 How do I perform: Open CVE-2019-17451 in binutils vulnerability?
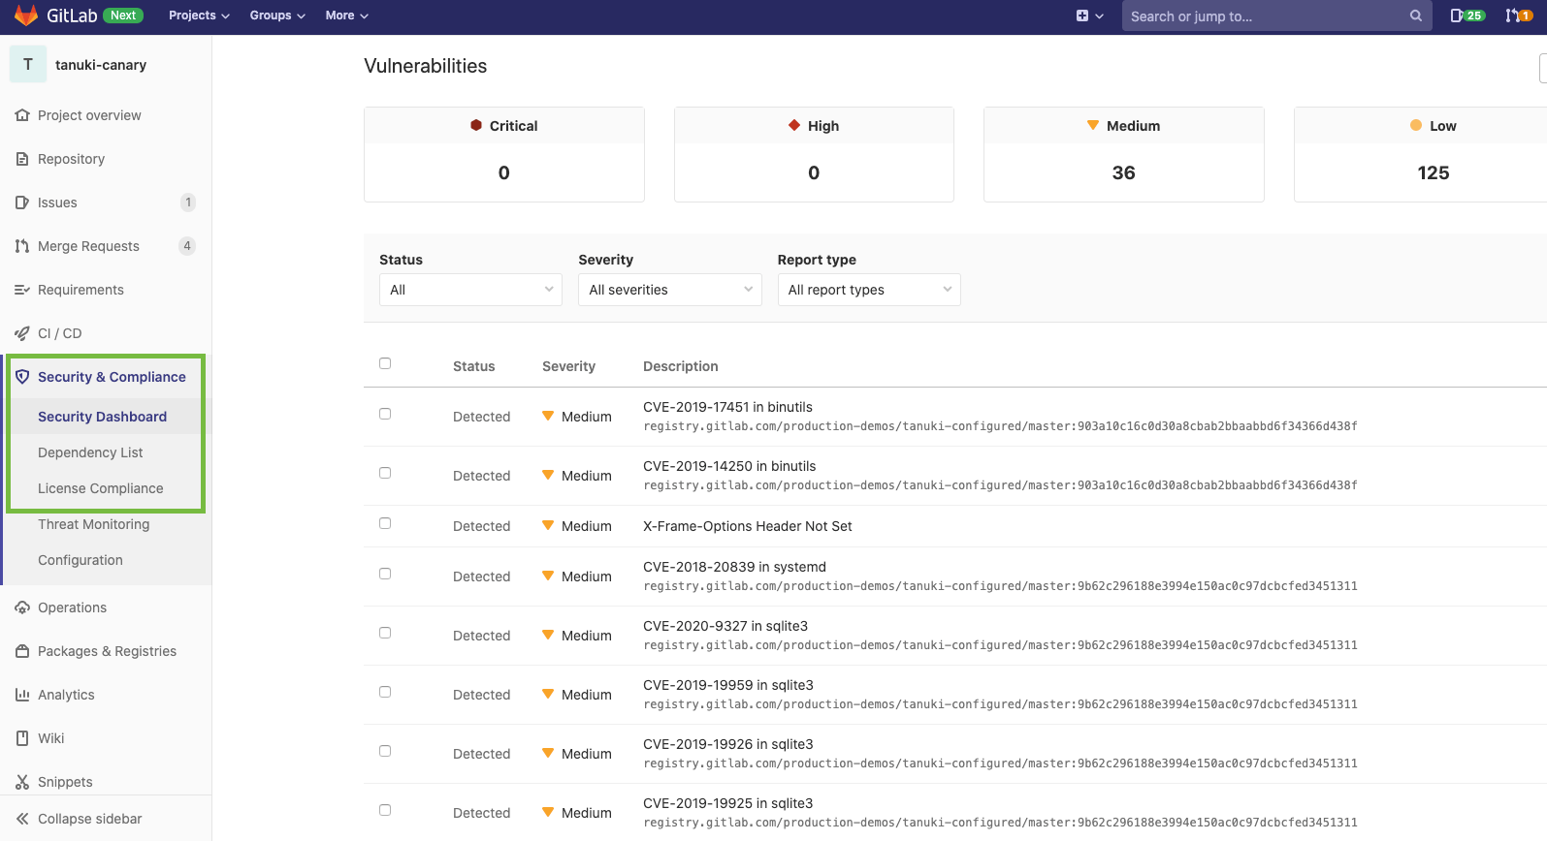(727, 407)
